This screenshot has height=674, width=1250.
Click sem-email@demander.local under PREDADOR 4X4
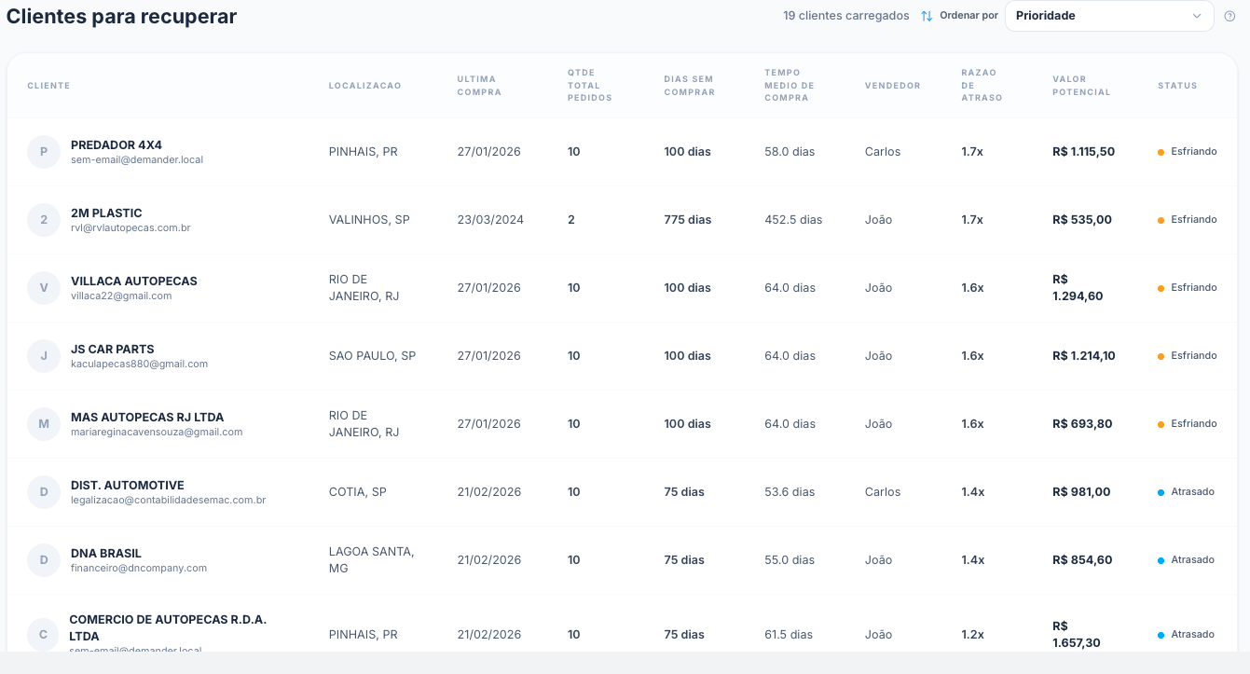tap(137, 159)
